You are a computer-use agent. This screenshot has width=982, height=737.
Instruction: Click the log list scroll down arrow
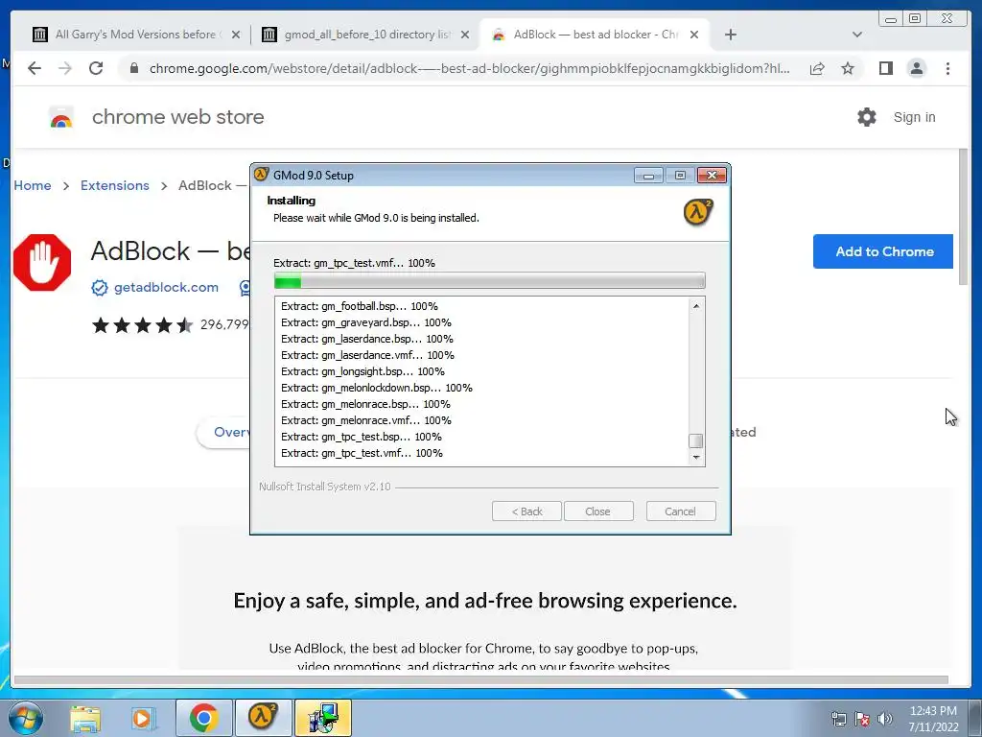(x=696, y=458)
